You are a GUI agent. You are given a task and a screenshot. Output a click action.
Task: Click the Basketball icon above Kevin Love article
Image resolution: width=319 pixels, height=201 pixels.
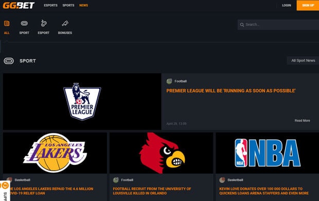[x=222, y=180]
